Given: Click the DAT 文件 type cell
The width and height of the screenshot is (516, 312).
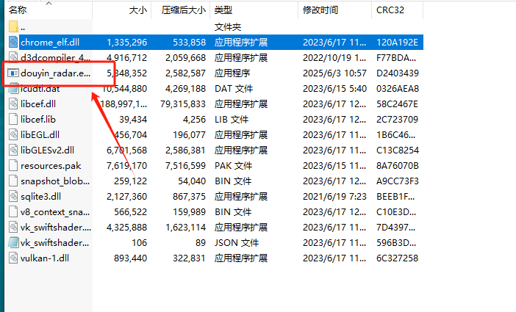Looking at the screenshot, I should 234,88.
